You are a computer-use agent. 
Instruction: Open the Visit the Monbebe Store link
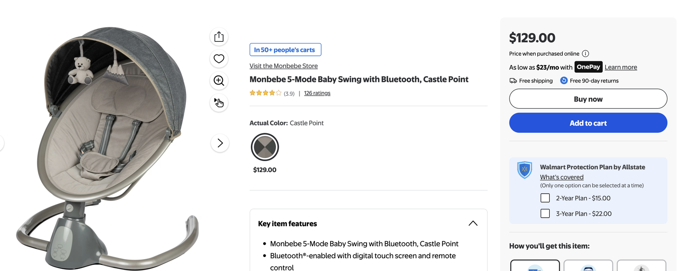[x=283, y=66]
